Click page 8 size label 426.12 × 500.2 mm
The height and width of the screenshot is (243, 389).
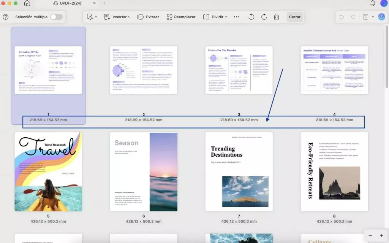click(334, 221)
